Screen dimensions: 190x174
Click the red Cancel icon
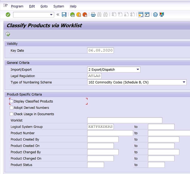click(x=85, y=15)
